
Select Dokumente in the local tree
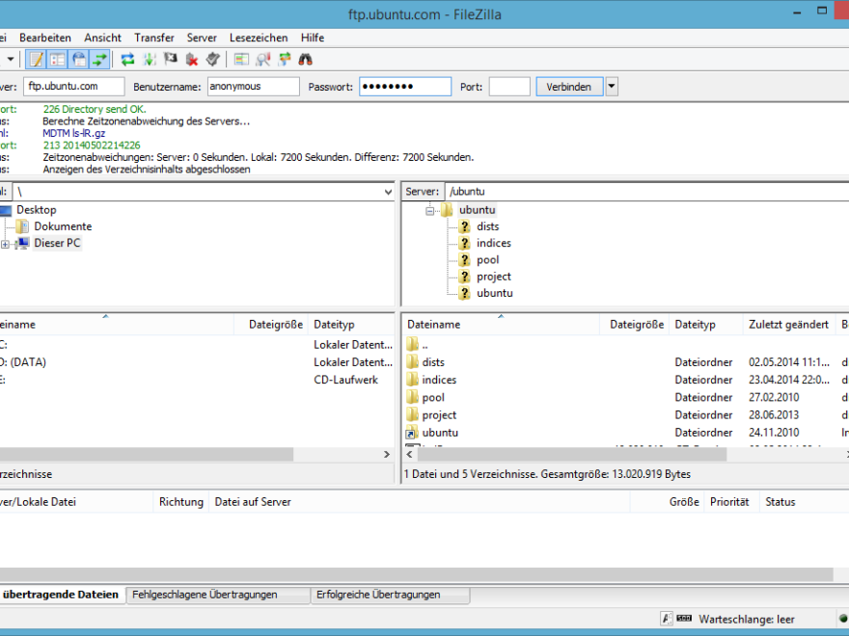(63, 226)
